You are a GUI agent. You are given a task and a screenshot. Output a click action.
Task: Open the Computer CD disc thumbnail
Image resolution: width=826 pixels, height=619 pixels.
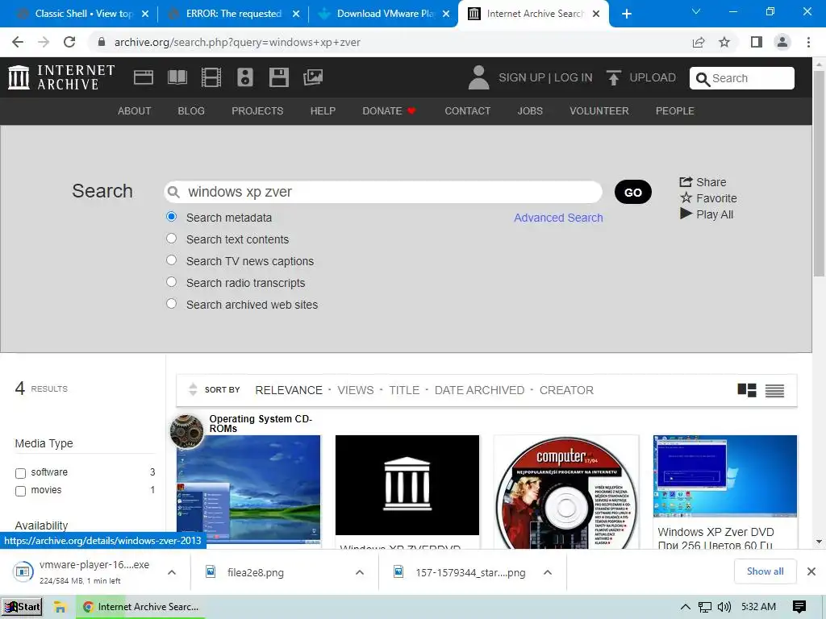565,492
